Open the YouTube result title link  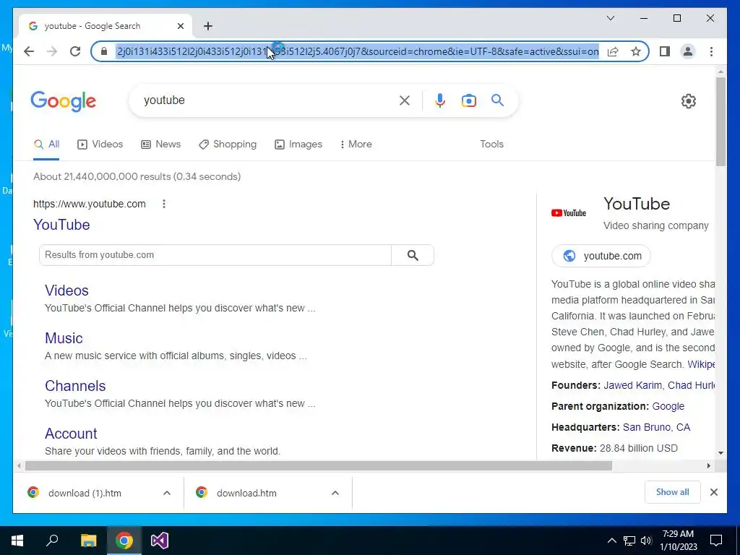61,225
